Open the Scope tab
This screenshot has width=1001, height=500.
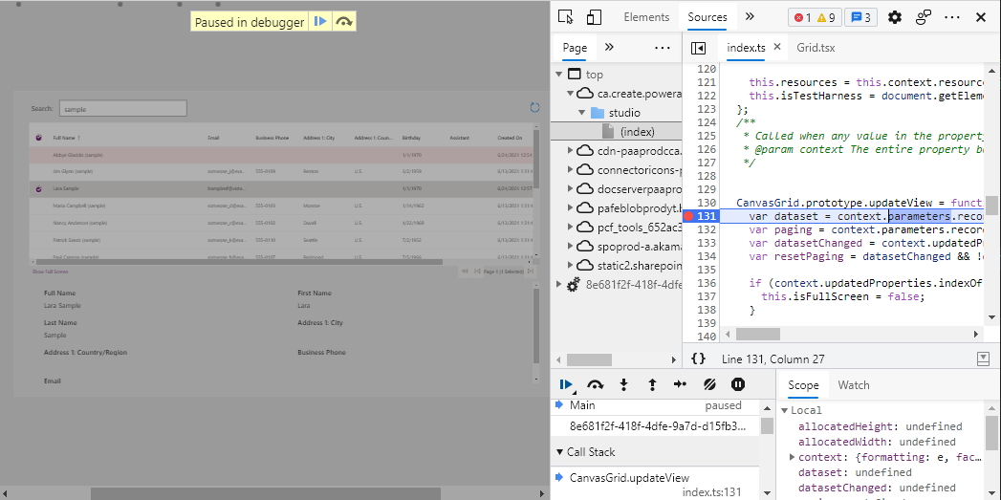(x=803, y=385)
